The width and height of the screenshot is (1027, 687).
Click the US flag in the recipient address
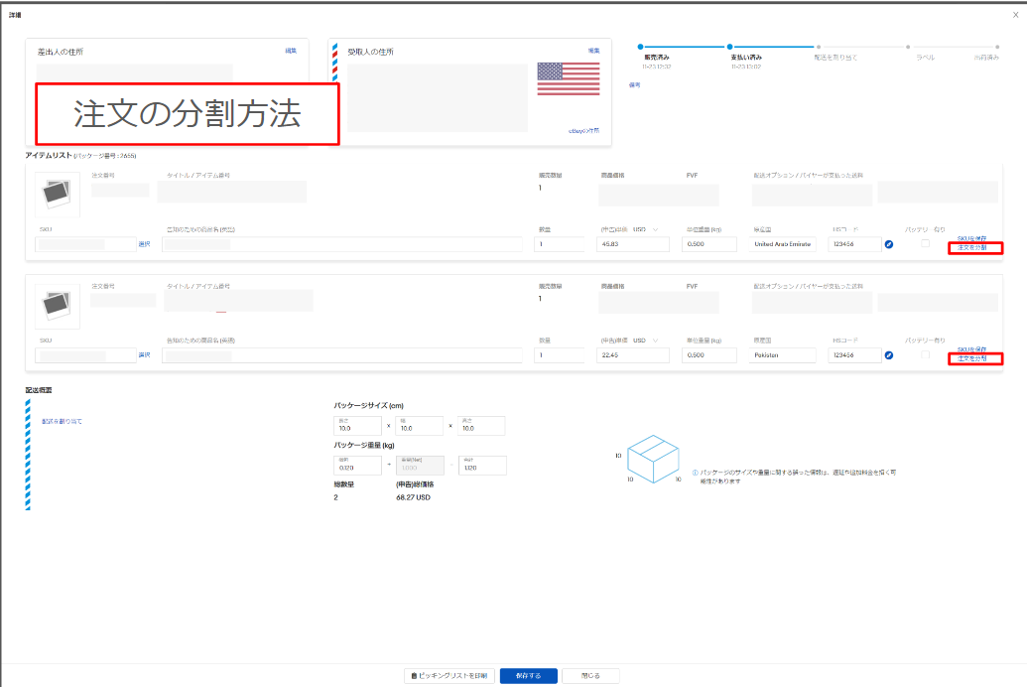click(x=568, y=79)
